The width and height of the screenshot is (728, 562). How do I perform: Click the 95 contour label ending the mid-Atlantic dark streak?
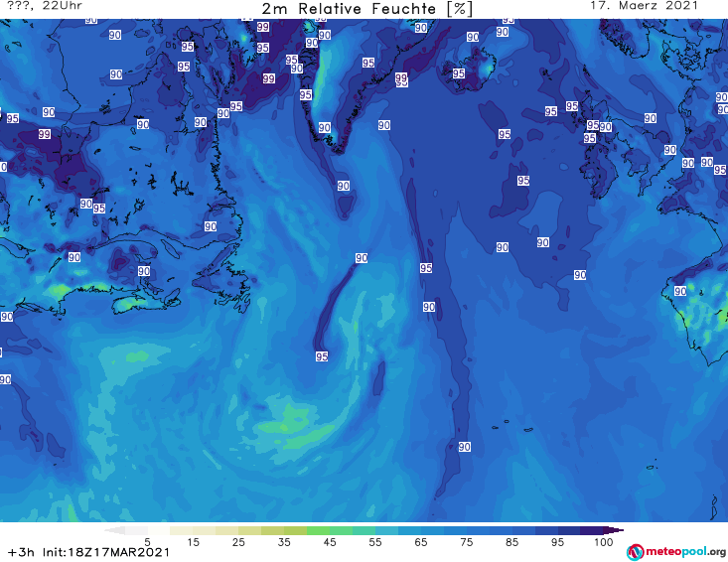tap(322, 356)
